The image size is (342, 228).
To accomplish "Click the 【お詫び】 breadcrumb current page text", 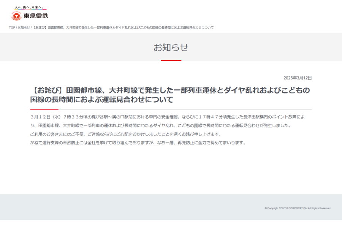I will (123, 27).
